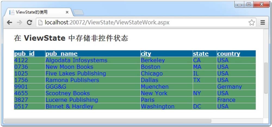This screenshot has height=127, width=272.
Task: Close the ViewState的使用 tab
Action: [67, 12]
